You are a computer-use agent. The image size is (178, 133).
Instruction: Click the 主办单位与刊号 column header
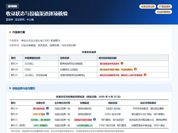(62, 103)
